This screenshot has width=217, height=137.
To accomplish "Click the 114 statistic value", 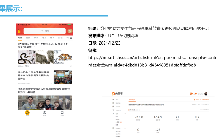I will 197,117.
